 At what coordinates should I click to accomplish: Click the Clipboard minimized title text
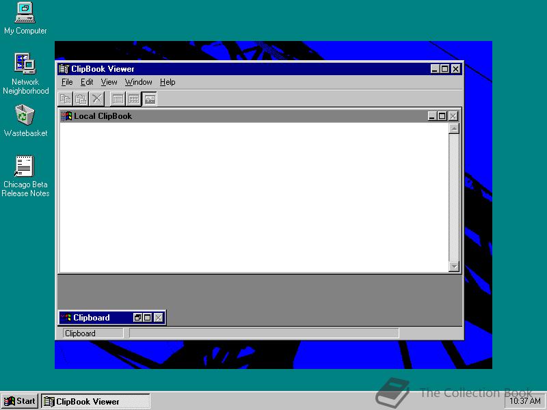[92, 318]
